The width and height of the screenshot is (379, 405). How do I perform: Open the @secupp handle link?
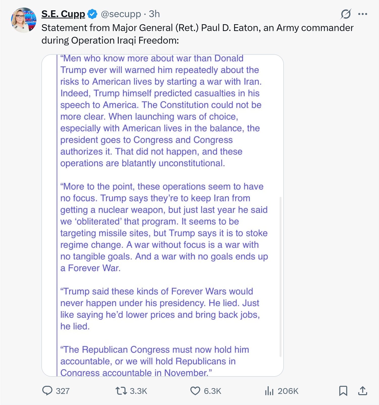[x=121, y=14]
